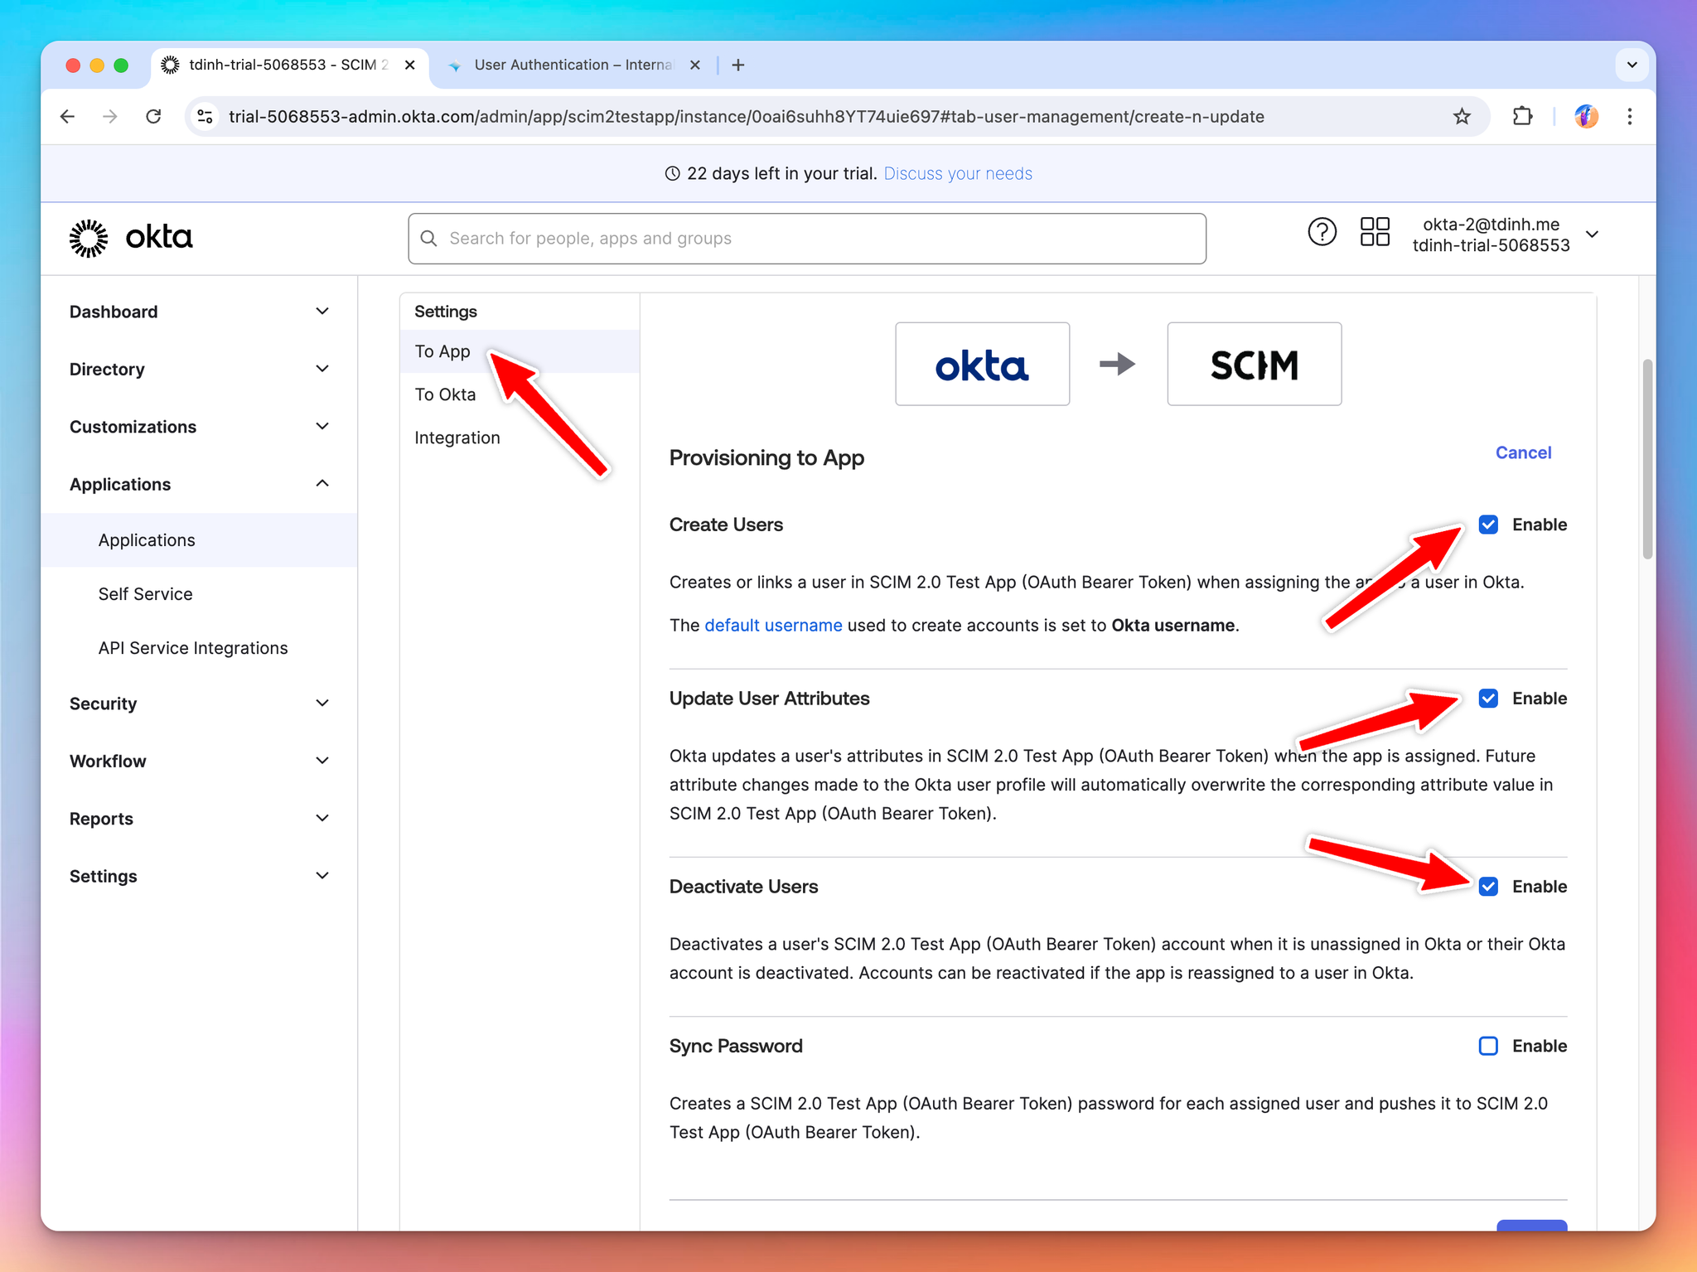Viewport: 1697px width, 1272px height.
Task: Select the To App settings tab
Action: (x=520, y=351)
